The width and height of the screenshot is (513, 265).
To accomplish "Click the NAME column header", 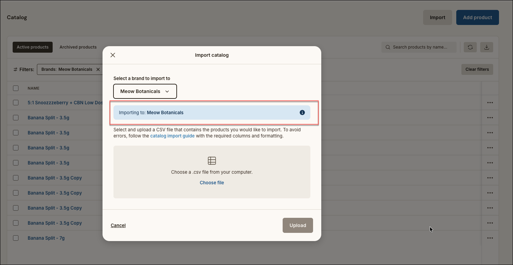I will 33,88.
